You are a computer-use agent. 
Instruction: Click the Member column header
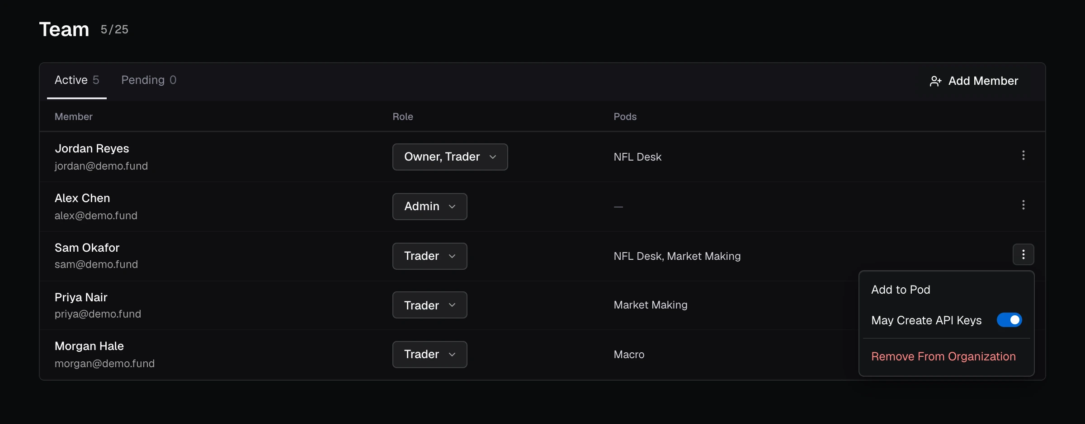(x=73, y=117)
